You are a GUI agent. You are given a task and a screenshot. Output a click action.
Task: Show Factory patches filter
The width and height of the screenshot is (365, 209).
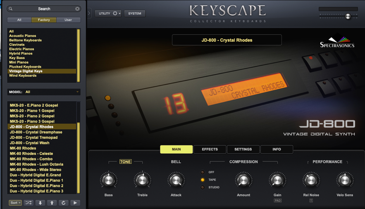[44, 20]
